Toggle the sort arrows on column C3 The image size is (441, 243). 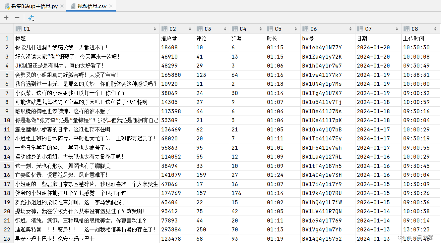[225, 29]
